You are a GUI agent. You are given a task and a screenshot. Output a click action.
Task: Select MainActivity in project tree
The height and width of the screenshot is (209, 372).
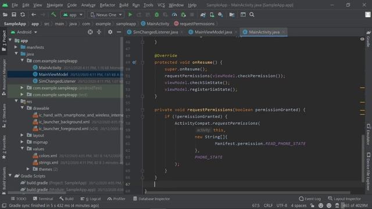50,67
